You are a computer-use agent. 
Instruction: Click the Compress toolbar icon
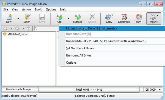click(x=124, y=17)
